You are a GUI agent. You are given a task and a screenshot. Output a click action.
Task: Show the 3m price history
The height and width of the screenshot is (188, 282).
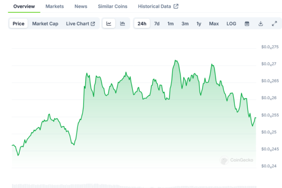click(185, 24)
